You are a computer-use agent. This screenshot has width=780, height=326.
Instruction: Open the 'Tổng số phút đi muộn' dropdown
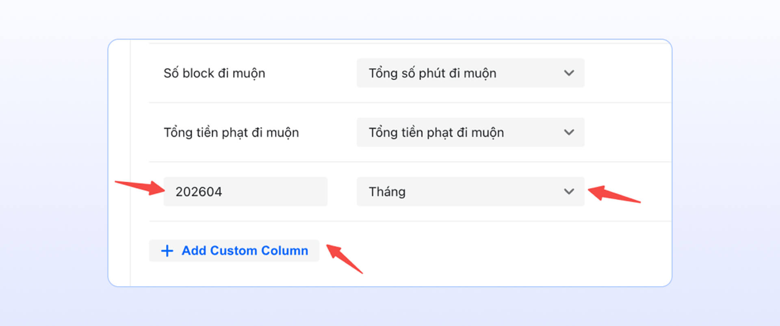pos(470,73)
